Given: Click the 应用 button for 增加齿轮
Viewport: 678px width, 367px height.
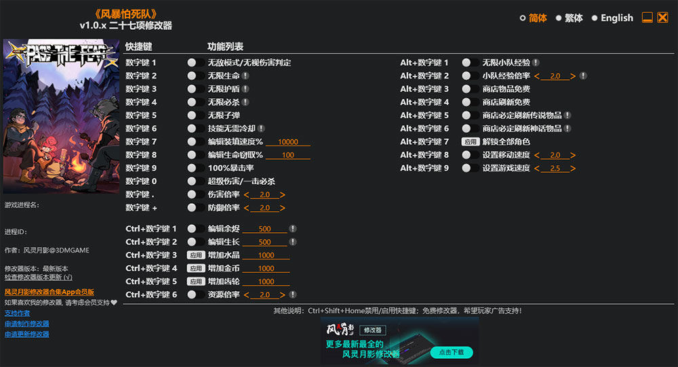Looking at the screenshot, I should tap(196, 282).
